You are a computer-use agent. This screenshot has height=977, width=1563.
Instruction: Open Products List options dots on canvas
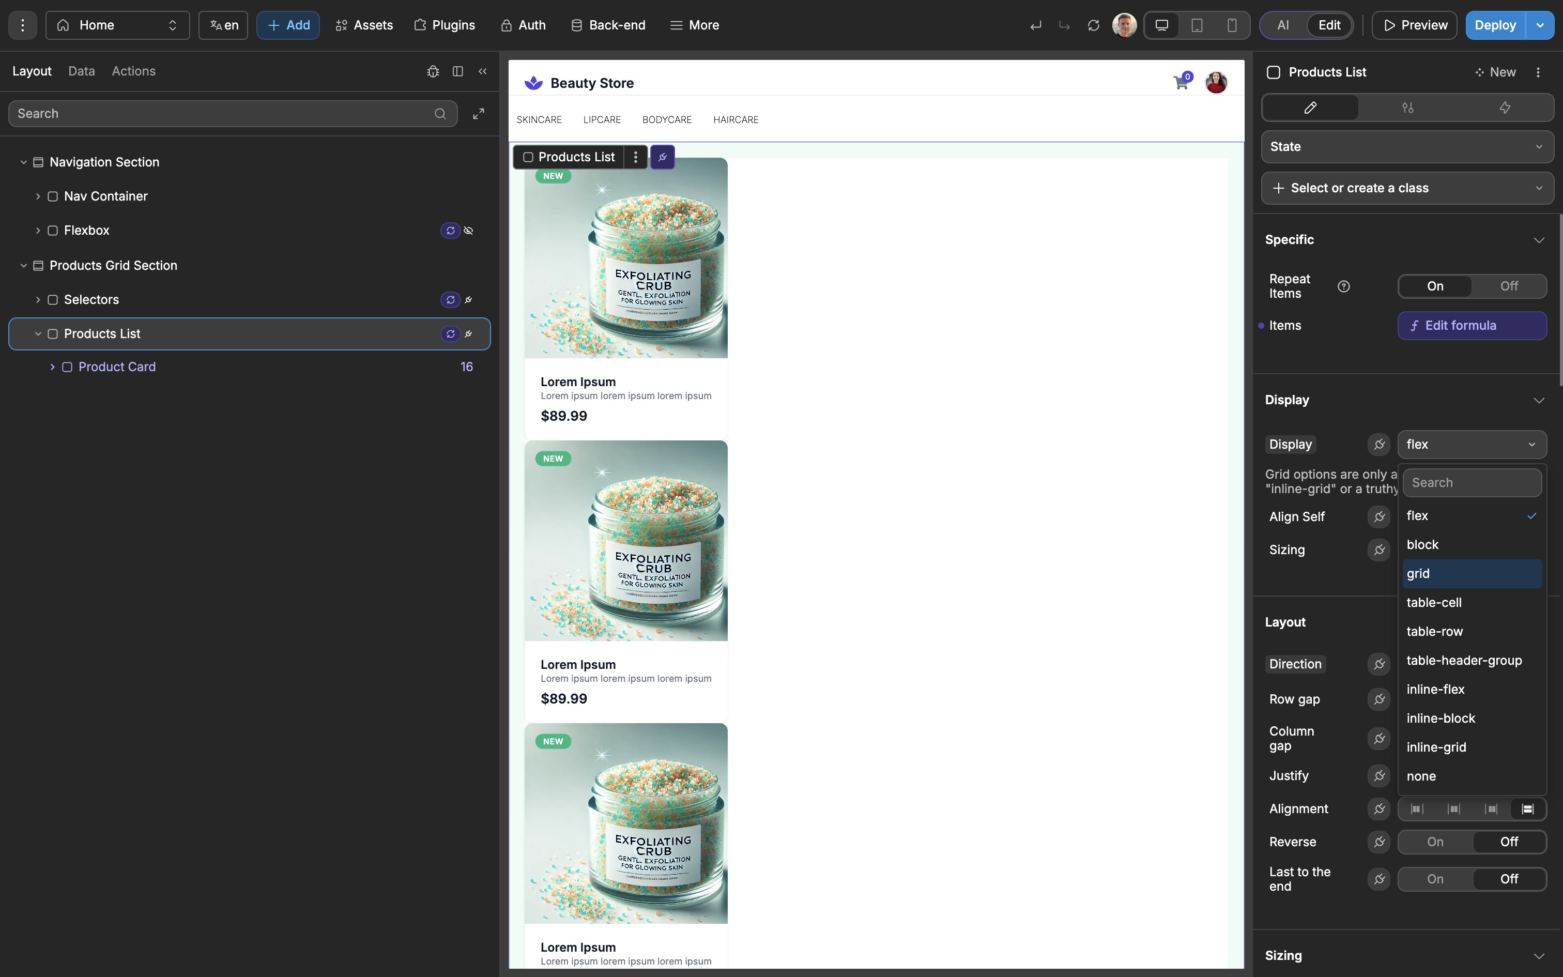click(x=636, y=157)
